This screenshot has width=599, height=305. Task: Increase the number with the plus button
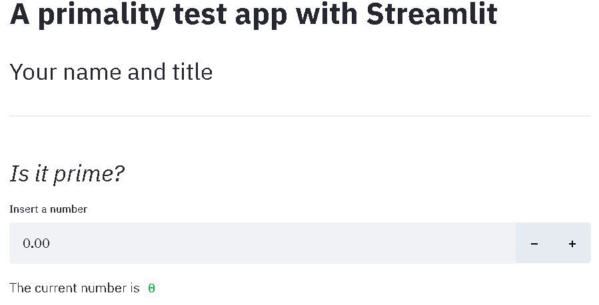[x=572, y=243]
